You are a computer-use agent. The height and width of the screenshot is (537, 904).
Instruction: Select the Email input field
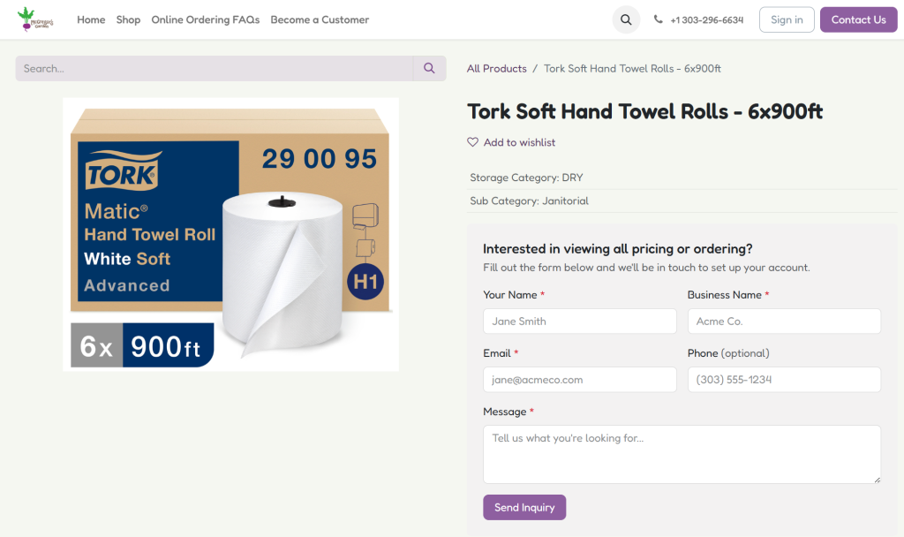click(x=579, y=380)
